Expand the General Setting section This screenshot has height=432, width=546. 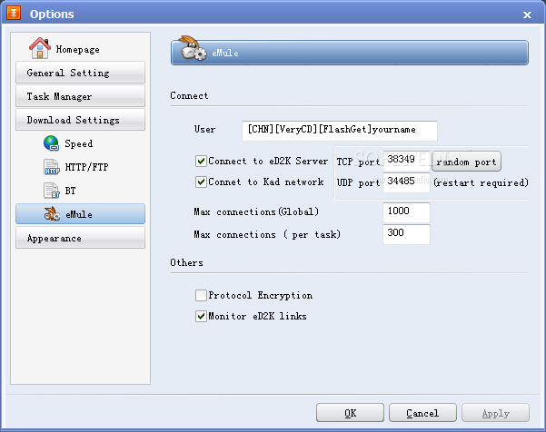click(x=81, y=73)
